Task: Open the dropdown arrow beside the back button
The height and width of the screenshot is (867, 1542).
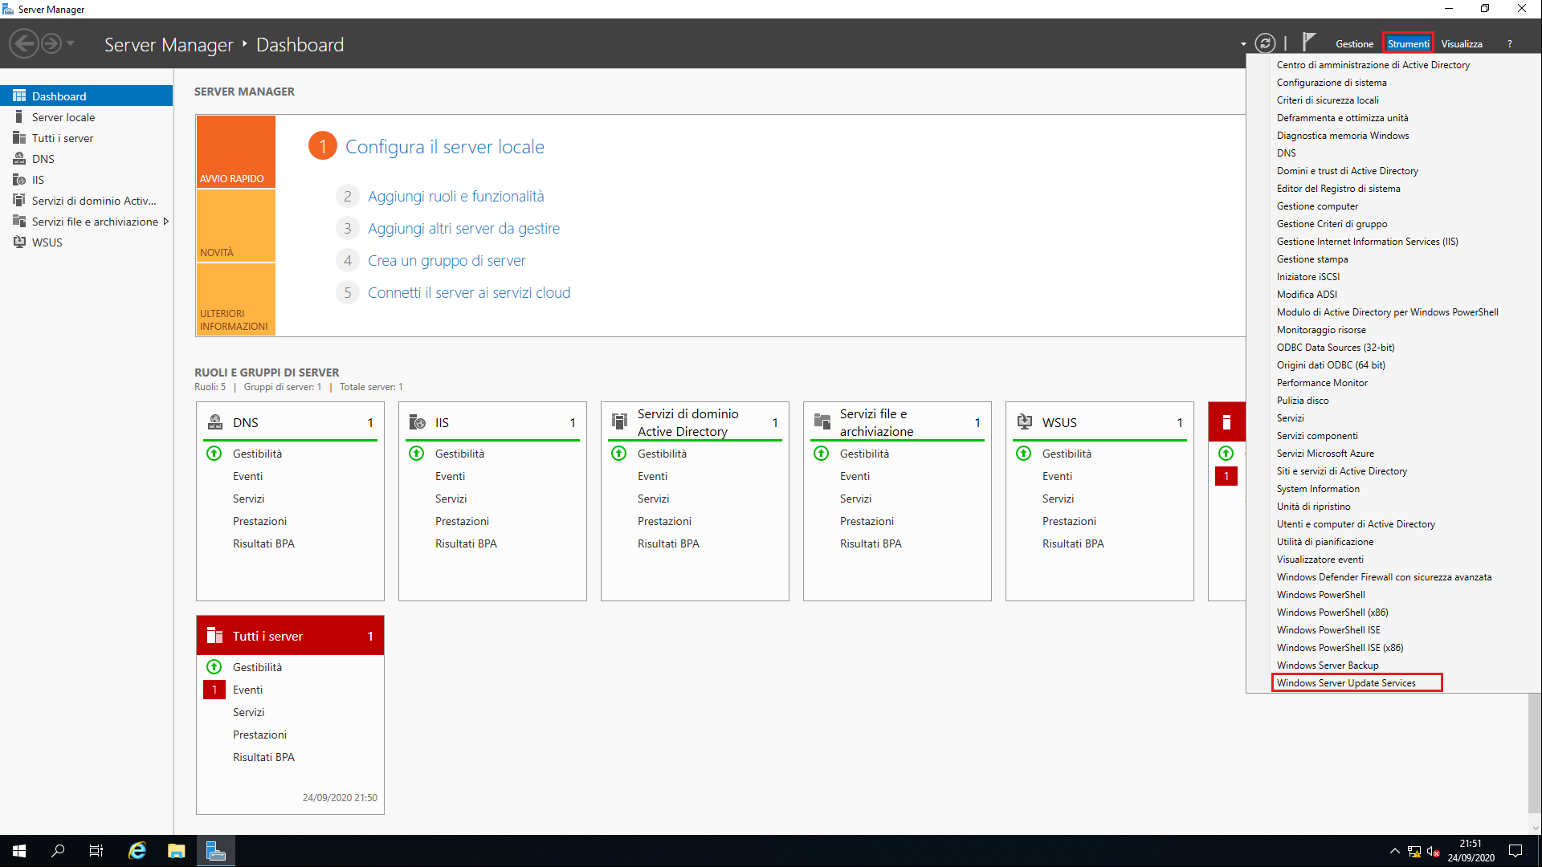Action: point(69,43)
